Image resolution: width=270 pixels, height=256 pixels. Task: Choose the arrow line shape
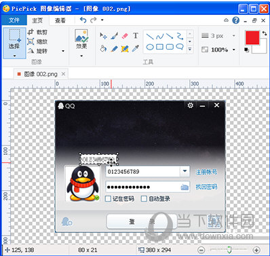(x=170, y=36)
